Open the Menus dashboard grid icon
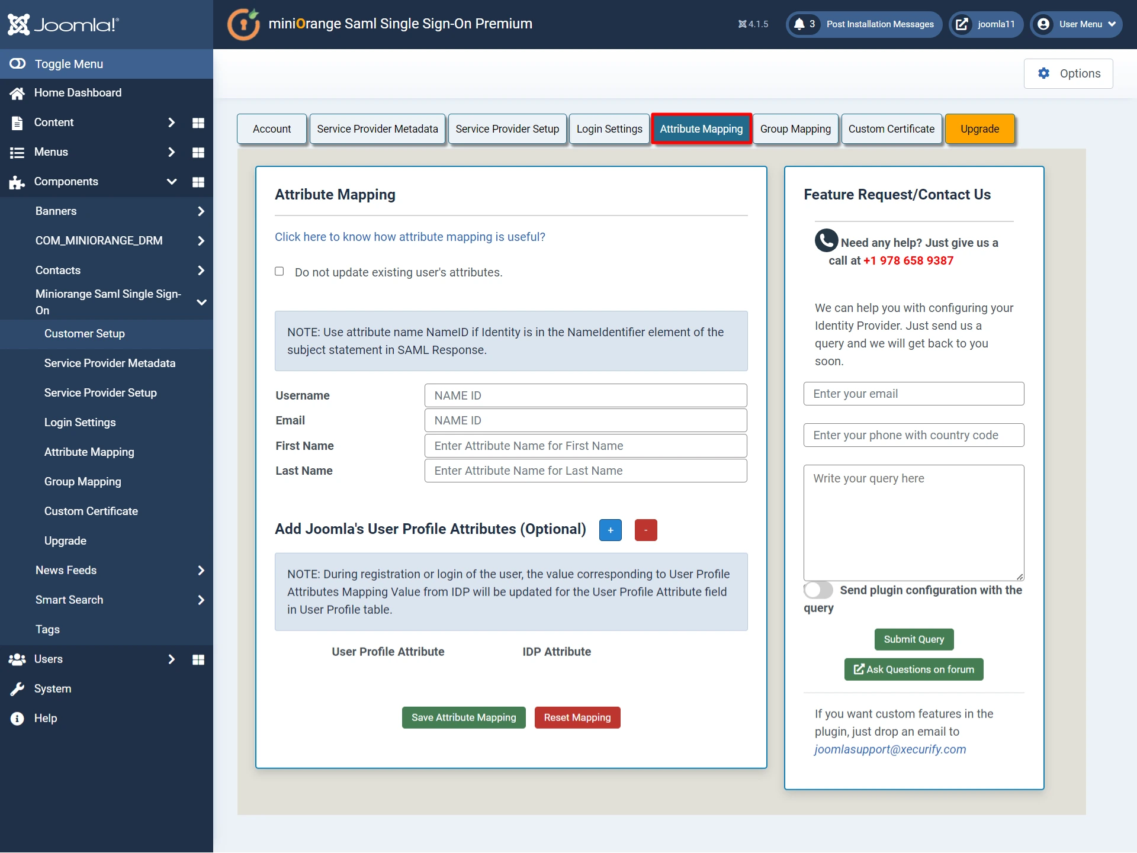1137x853 pixels. tap(198, 152)
